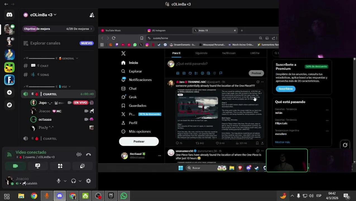Image resolution: width=356 pixels, height=201 pixels.
Task: Toggle noise suppression waveform icon
Action: coord(79,154)
